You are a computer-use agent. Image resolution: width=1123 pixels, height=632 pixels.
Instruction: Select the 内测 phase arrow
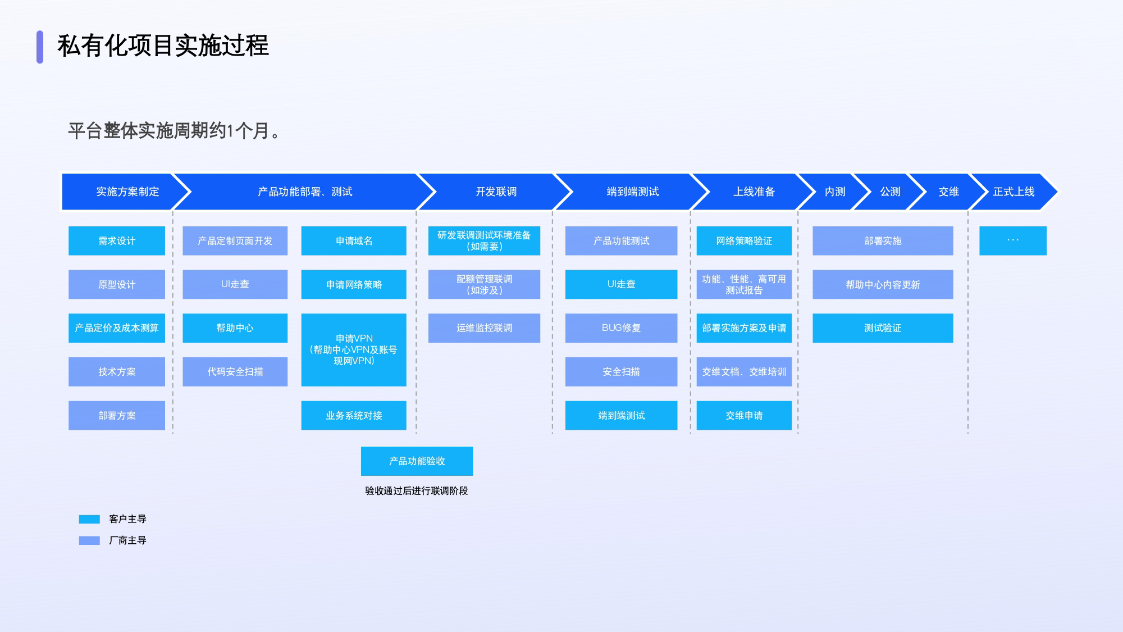pyautogui.click(x=835, y=192)
